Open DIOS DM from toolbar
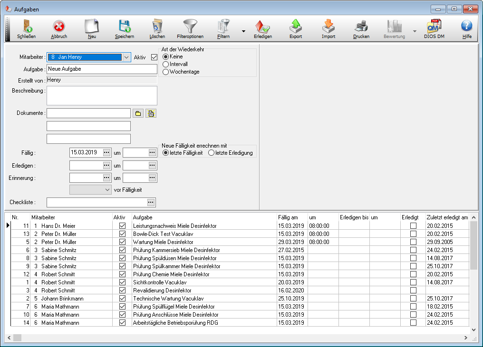 pos(434,27)
